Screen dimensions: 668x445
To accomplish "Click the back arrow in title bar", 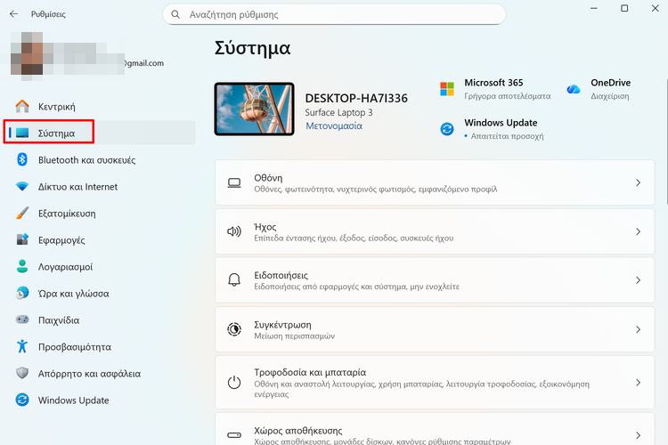I will click(x=13, y=14).
